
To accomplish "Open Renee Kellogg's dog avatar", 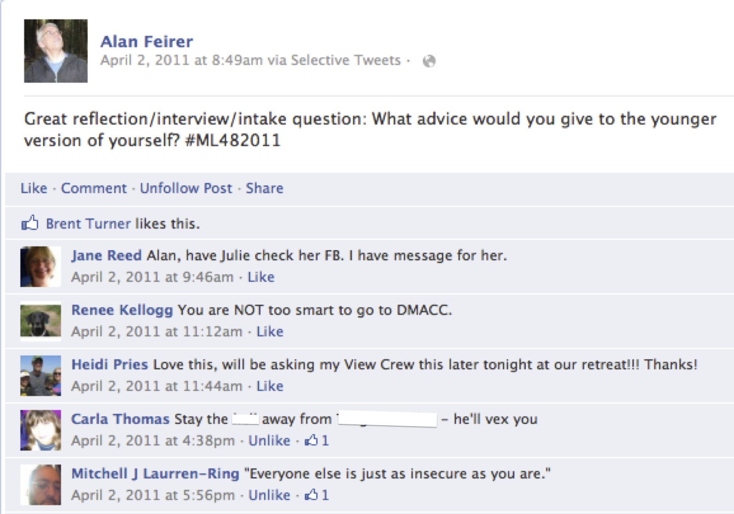I will tap(40, 321).
